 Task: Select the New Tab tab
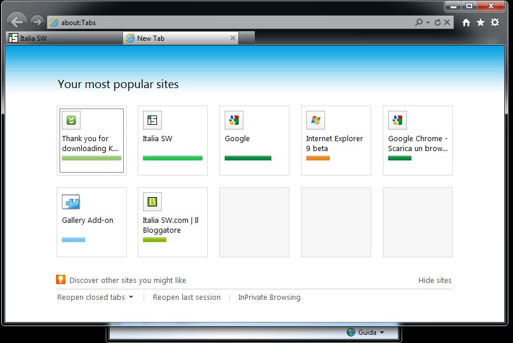click(x=180, y=38)
